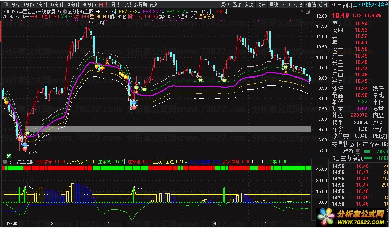This screenshot has height=228, width=390.
Task: Click the 叠加 overlay button
Action: (x=237, y=5)
